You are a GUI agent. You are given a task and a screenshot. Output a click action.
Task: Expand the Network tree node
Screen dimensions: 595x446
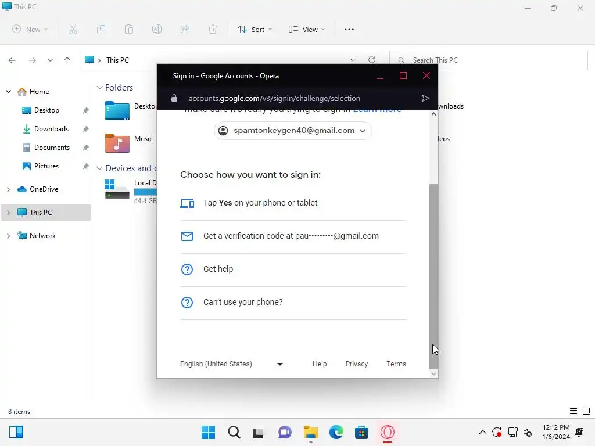tap(8, 236)
